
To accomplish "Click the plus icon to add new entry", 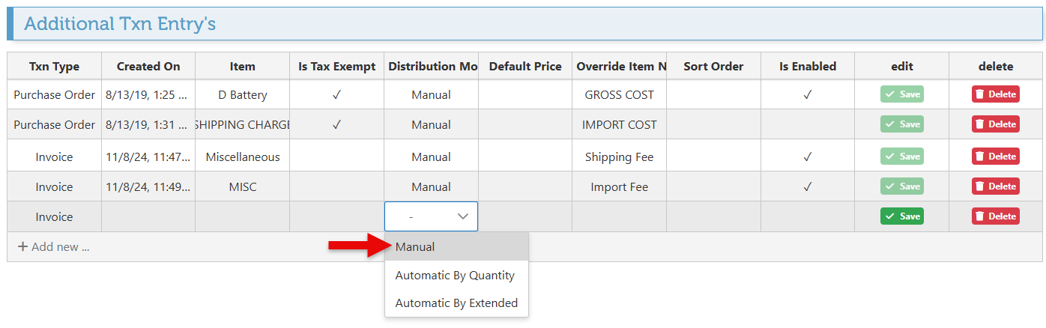I will pyautogui.click(x=22, y=246).
